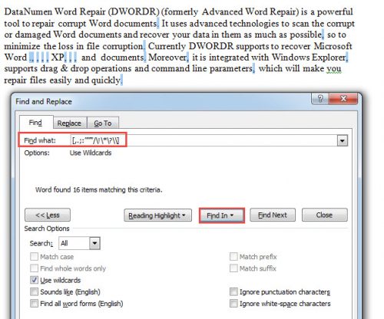The image size is (384, 319).
Task: Enable Ignore white-space characters checkbox
Action: tap(233, 304)
